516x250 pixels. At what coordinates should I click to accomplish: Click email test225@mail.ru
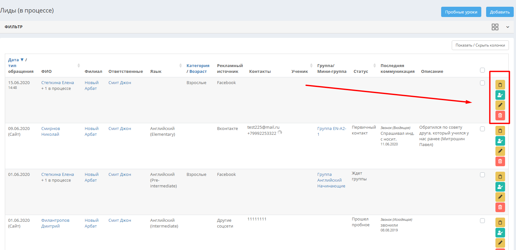(x=263, y=127)
